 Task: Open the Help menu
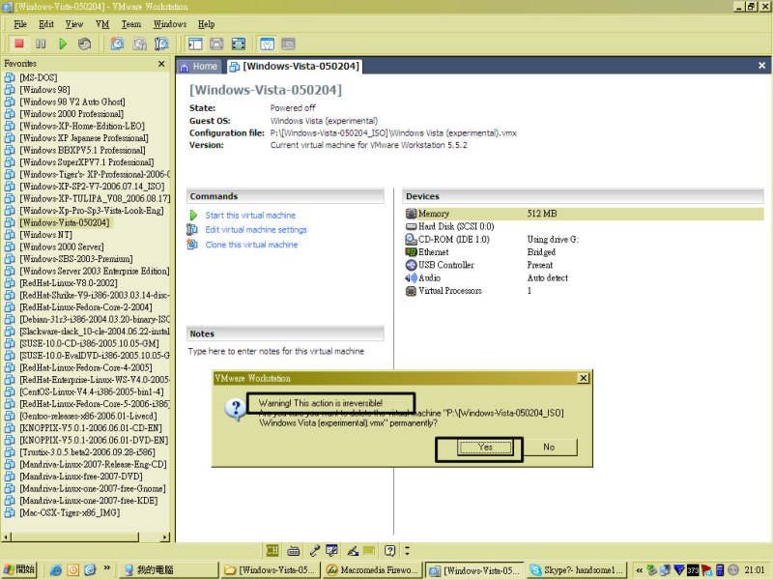(207, 24)
